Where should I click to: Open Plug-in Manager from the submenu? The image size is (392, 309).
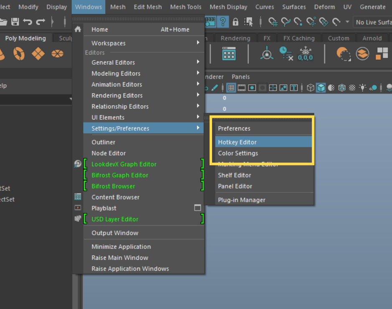tap(241, 200)
